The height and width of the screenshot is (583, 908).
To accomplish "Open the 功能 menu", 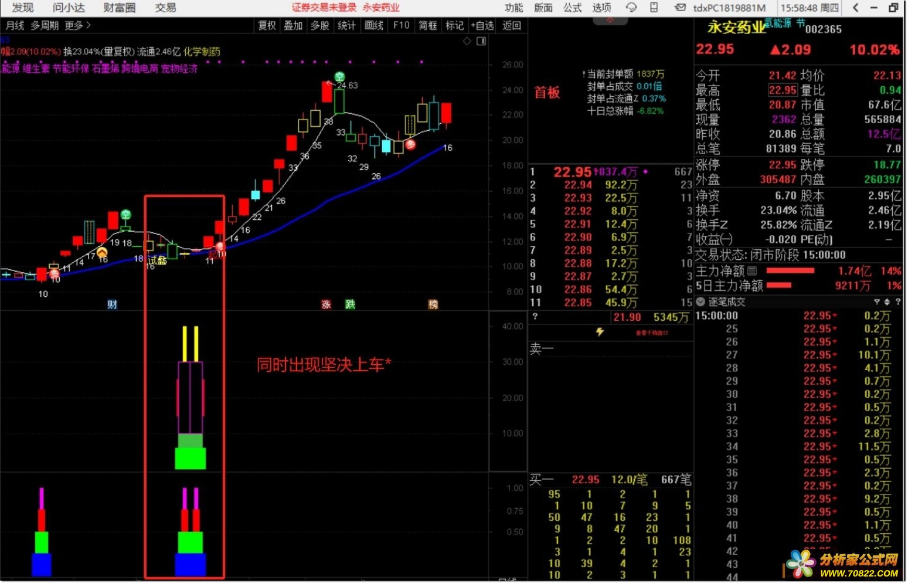I will coord(514,8).
